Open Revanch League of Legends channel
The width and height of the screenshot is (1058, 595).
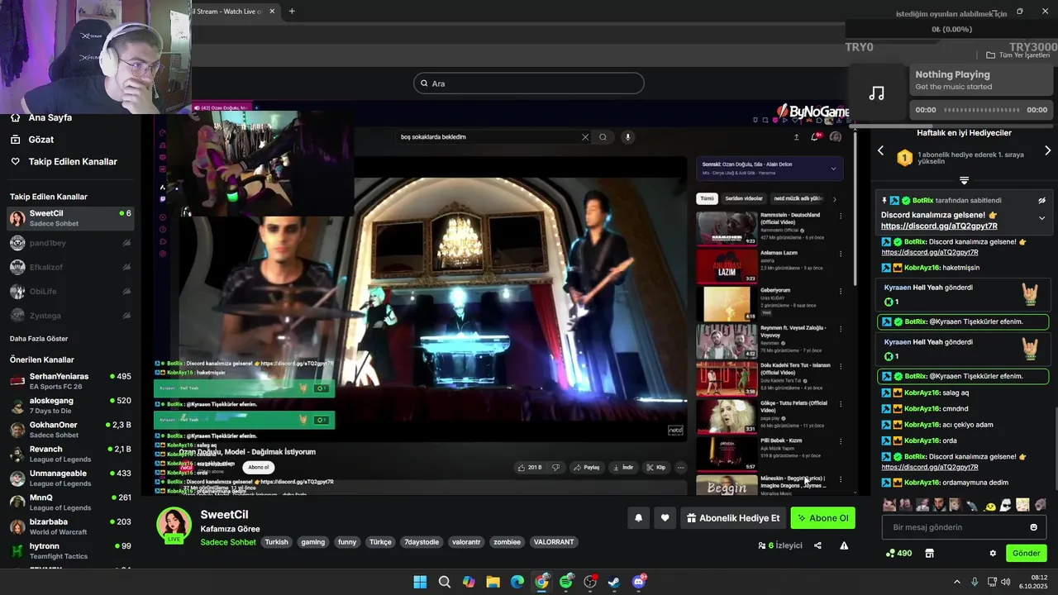(69, 454)
